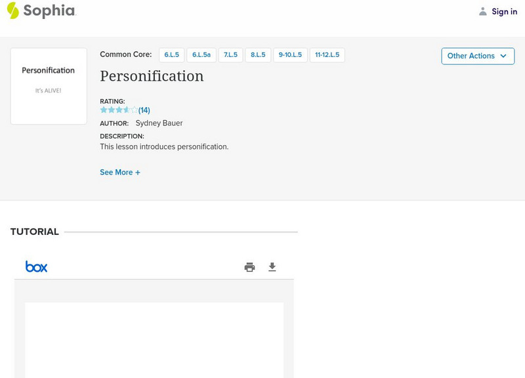Click the Sophia logo
Image resolution: width=525 pixels, height=378 pixels.
[41, 11]
